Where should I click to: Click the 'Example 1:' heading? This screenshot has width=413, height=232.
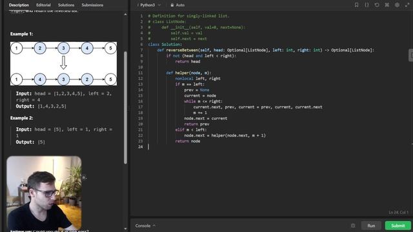(21, 34)
